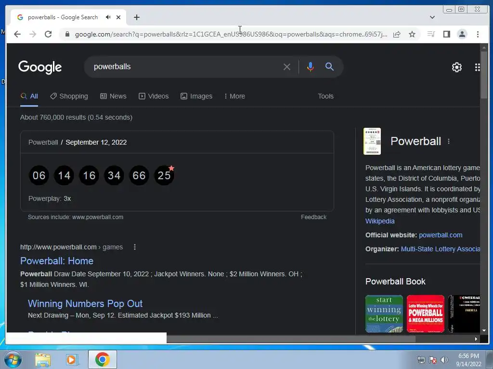Click the taskbar clock and date
Viewport: 493px width, 369px height.
point(468,360)
